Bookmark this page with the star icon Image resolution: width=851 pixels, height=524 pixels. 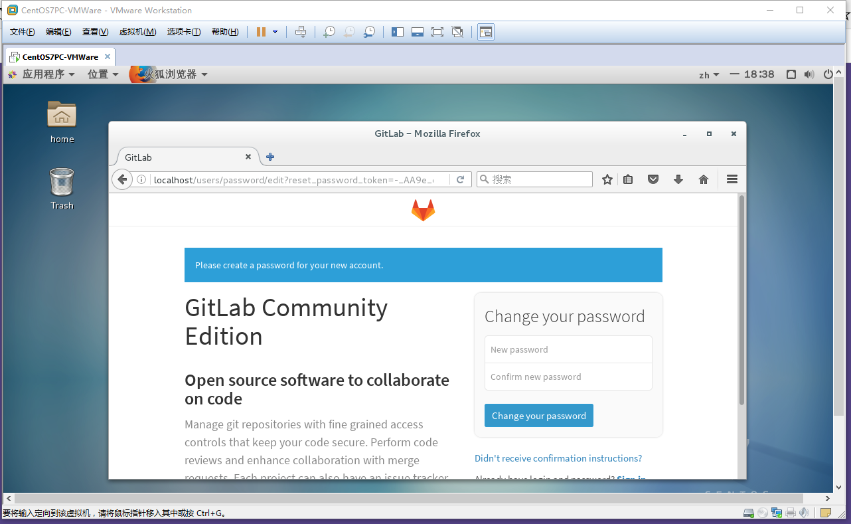click(x=607, y=179)
